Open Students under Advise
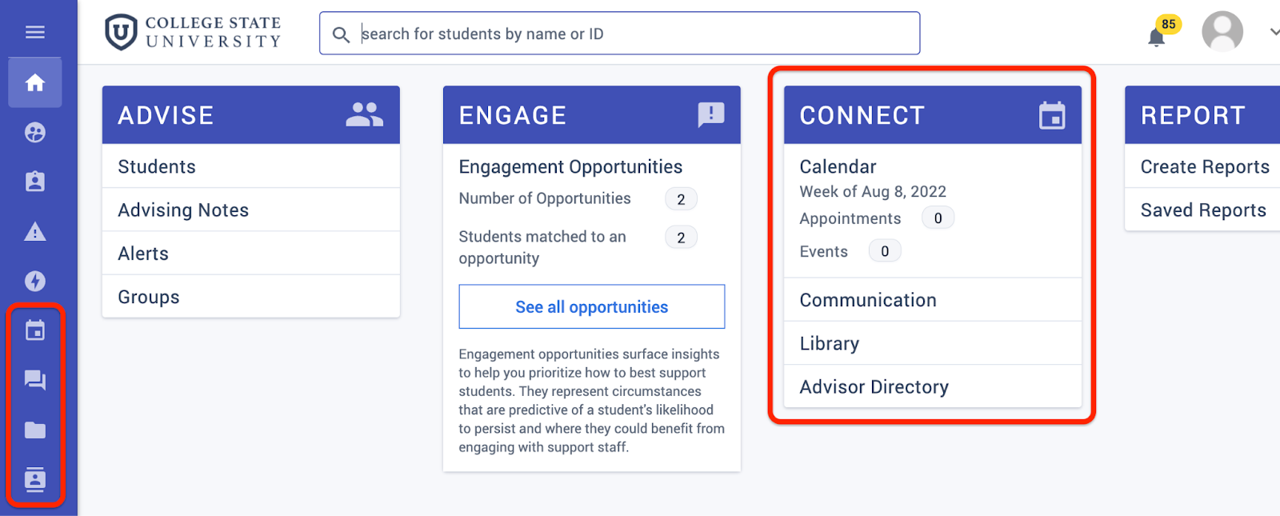This screenshot has height=516, width=1280. [x=250, y=166]
